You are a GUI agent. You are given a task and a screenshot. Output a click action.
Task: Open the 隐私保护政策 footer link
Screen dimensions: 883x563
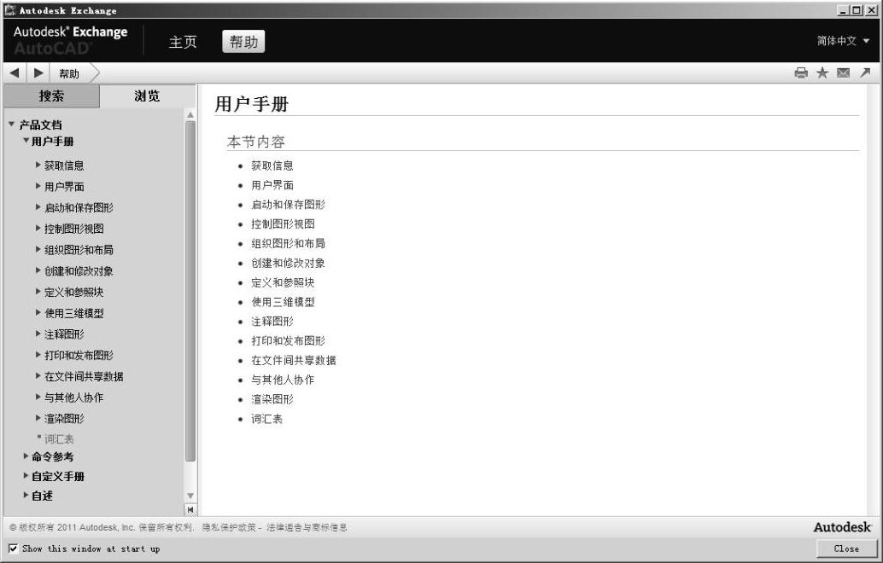[x=229, y=527]
